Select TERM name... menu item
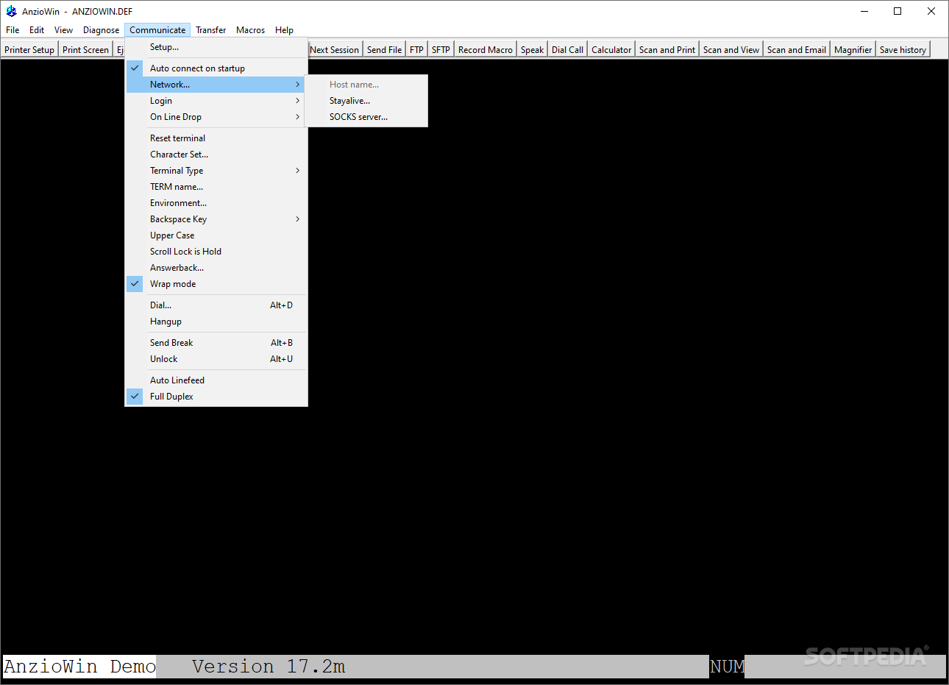This screenshot has width=949, height=685. [216, 187]
